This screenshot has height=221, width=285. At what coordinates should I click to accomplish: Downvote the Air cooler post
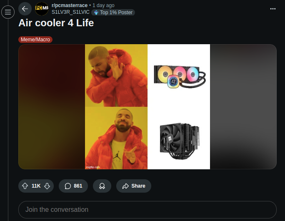click(x=47, y=186)
